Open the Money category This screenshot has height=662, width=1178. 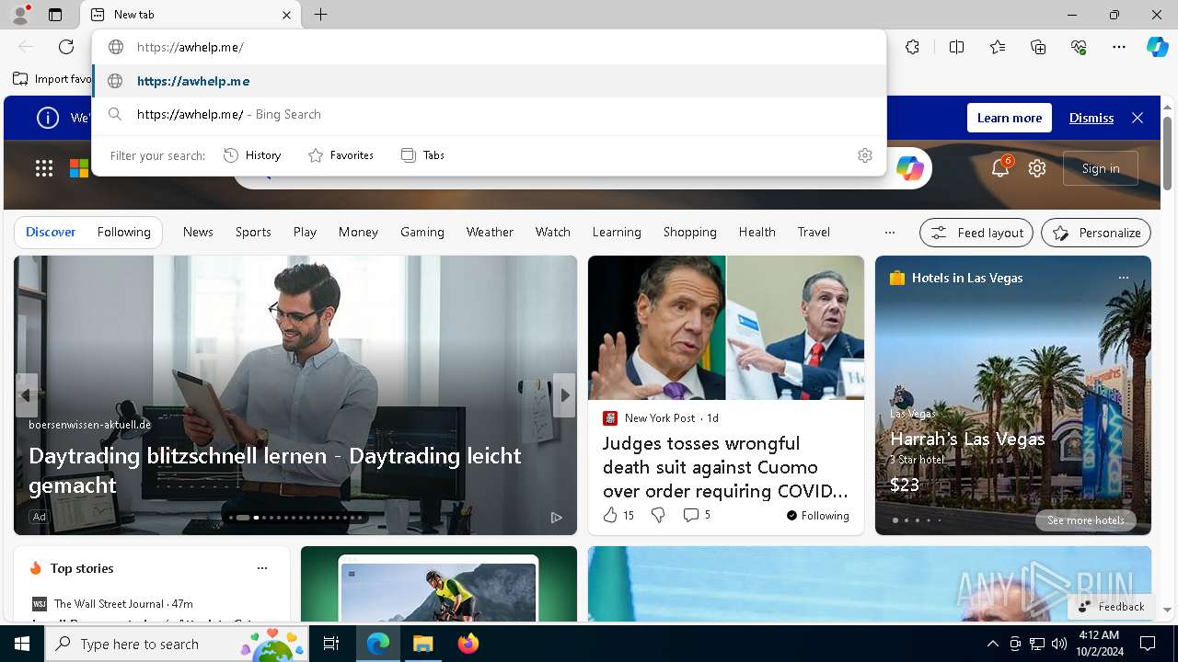point(358,232)
